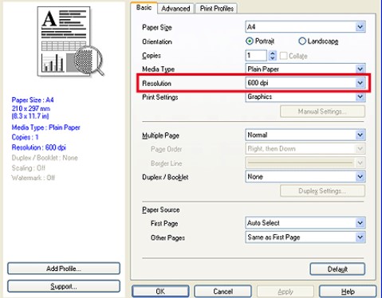Open the Print Settings Graphics dropdown

pyautogui.click(x=305, y=96)
